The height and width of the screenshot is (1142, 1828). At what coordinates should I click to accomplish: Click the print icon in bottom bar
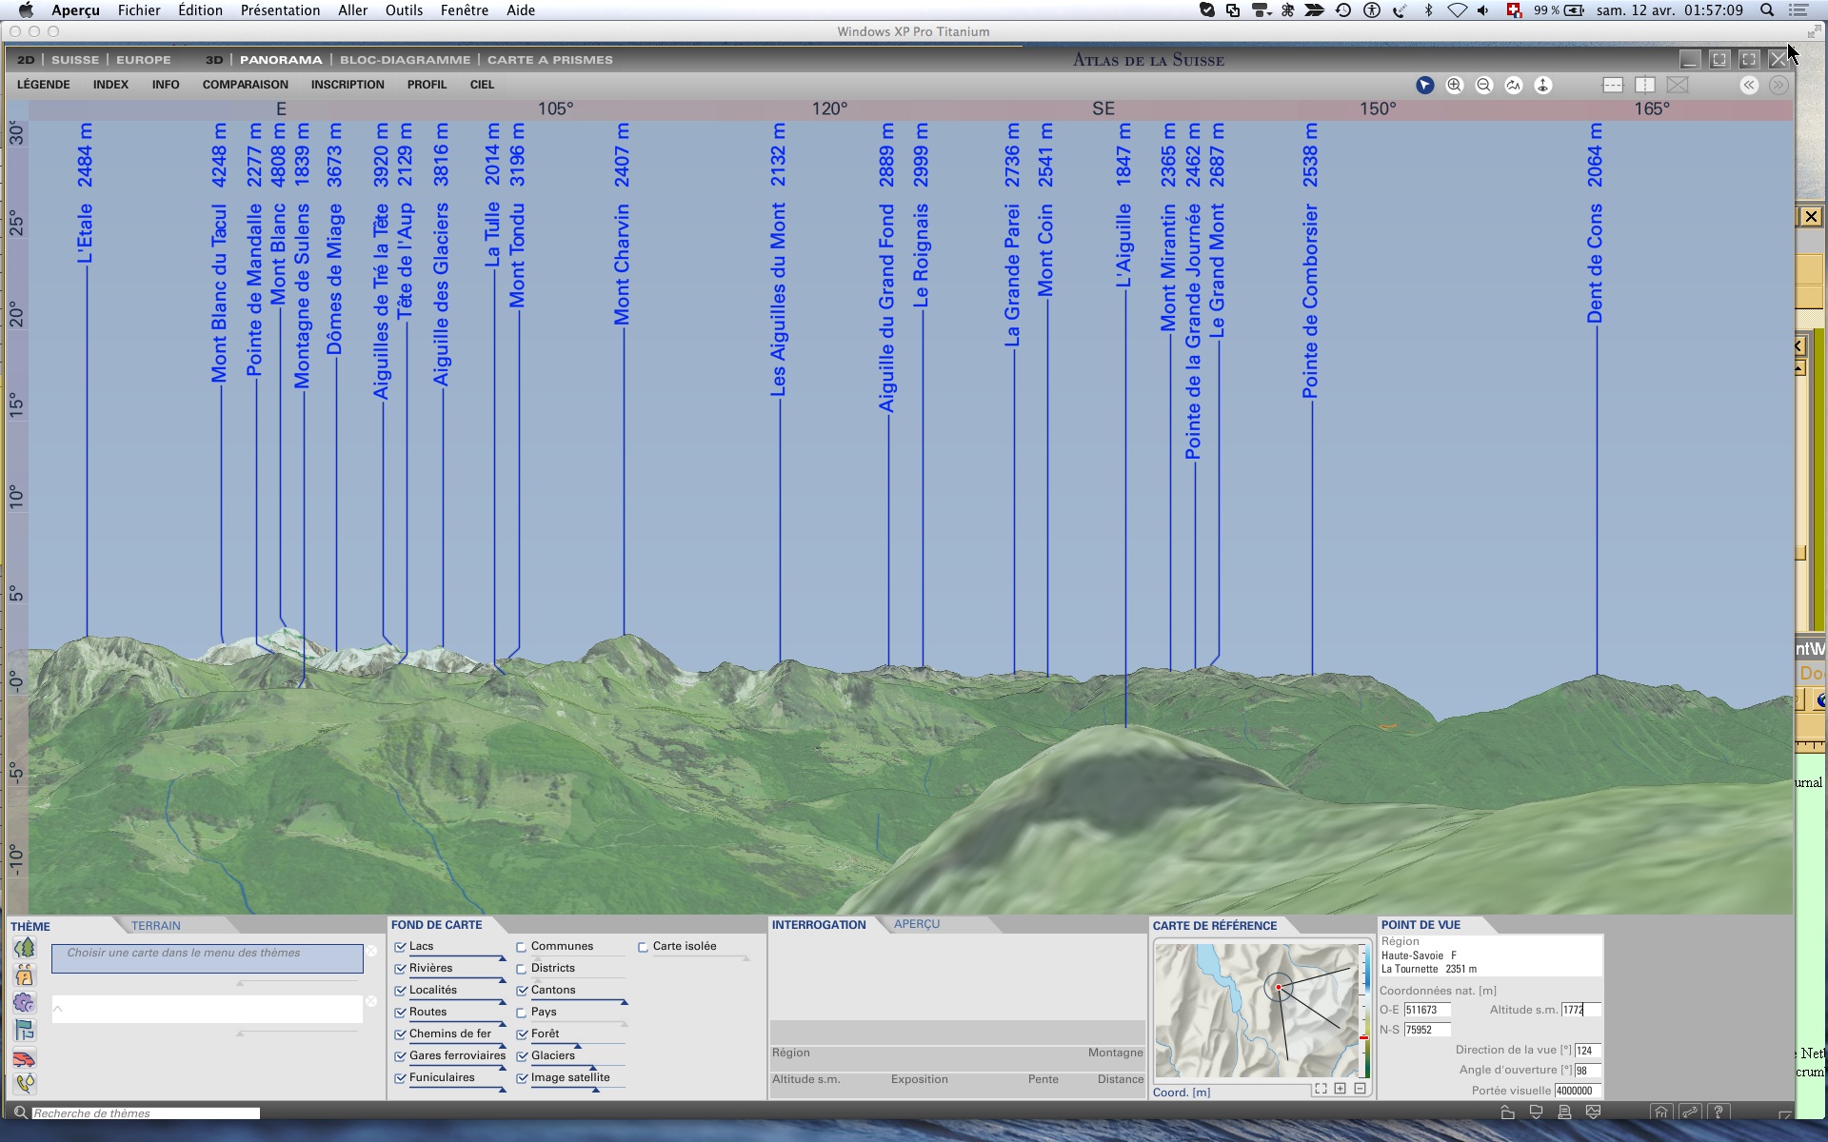1564,1112
